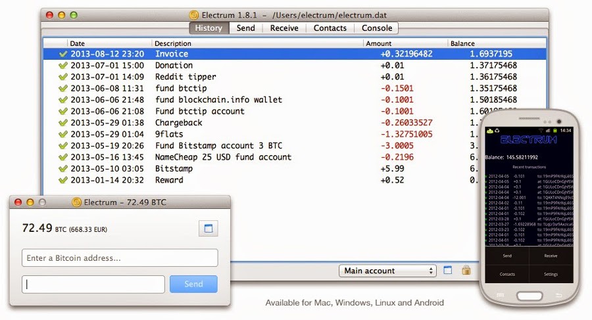Select the Chargeback transaction
This screenshot has height=320, width=592.
tap(260, 123)
